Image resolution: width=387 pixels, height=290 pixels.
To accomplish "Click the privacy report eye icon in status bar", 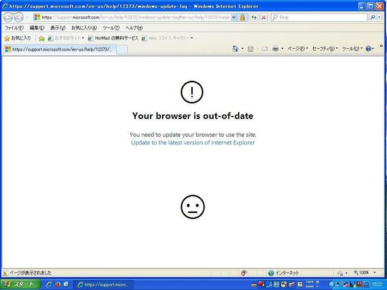I will tap(244, 272).
